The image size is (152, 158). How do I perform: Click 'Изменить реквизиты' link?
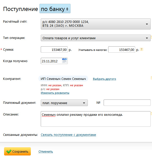(55, 93)
